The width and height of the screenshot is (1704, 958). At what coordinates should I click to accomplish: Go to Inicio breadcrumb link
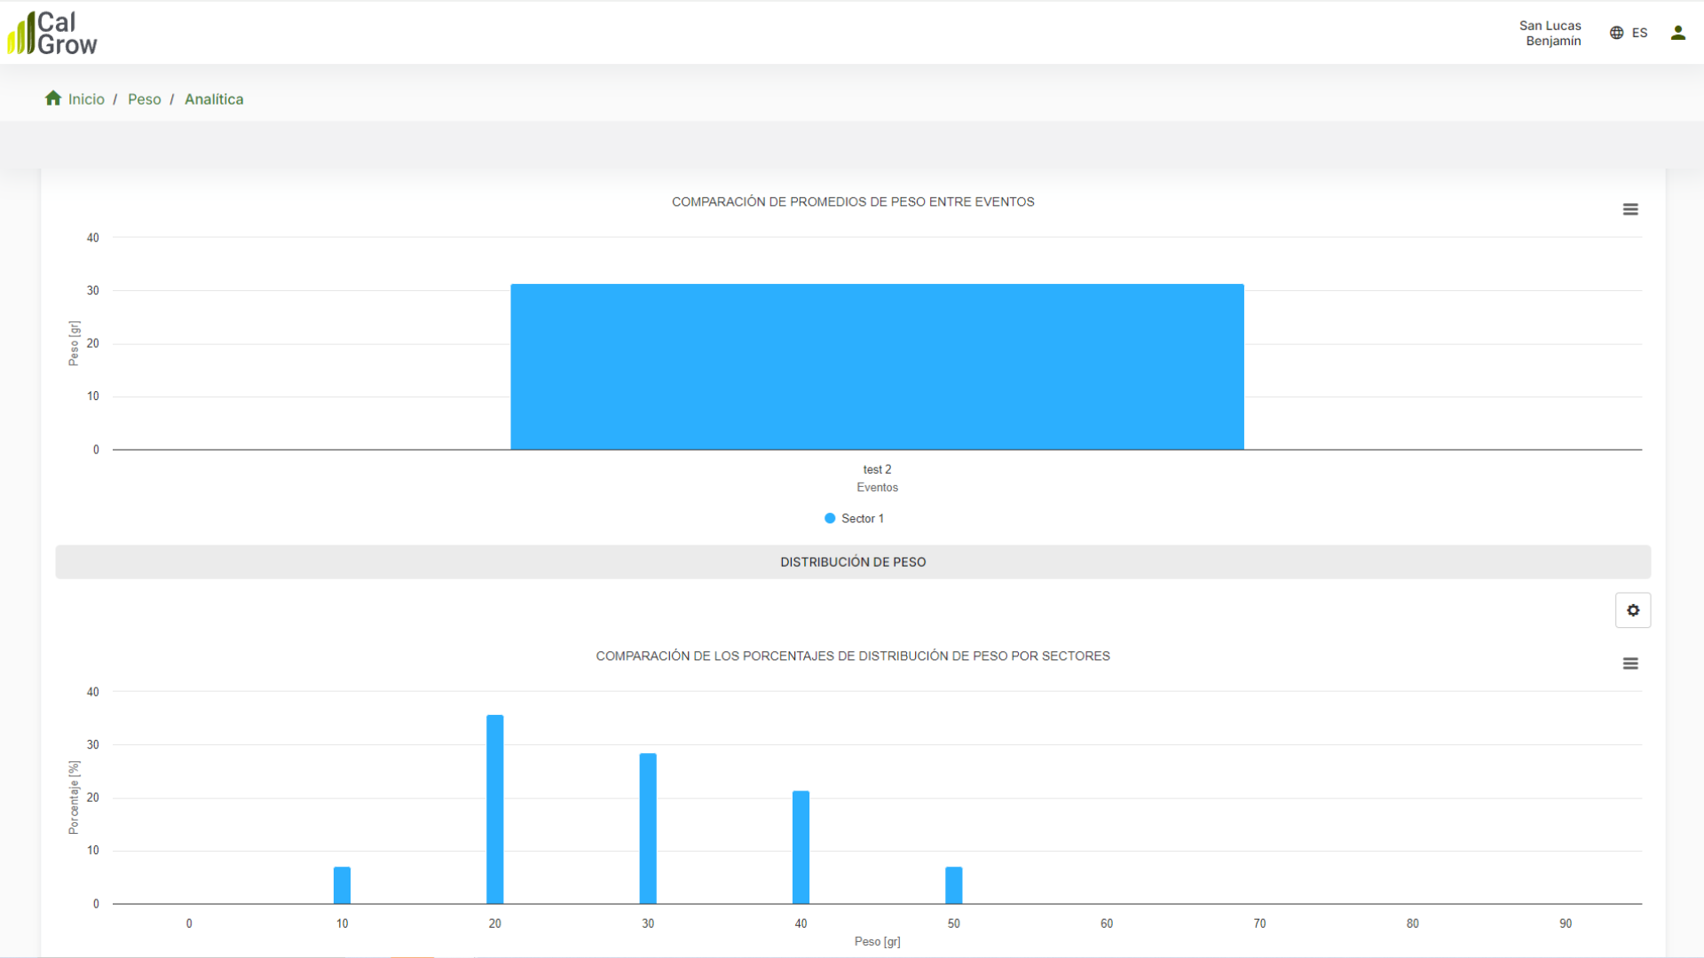(86, 99)
